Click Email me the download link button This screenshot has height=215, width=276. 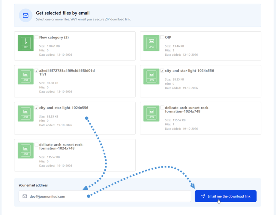pos(226,196)
